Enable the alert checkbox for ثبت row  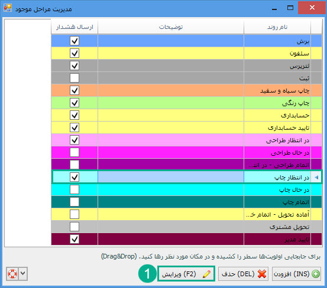pos(75,78)
